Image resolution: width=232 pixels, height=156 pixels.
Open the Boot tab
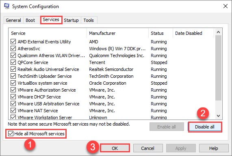[x=30, y=20]
